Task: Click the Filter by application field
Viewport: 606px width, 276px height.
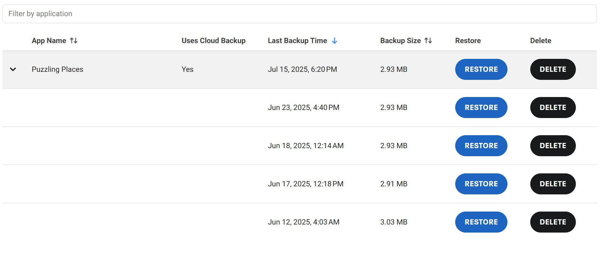Action: (299, 14)
